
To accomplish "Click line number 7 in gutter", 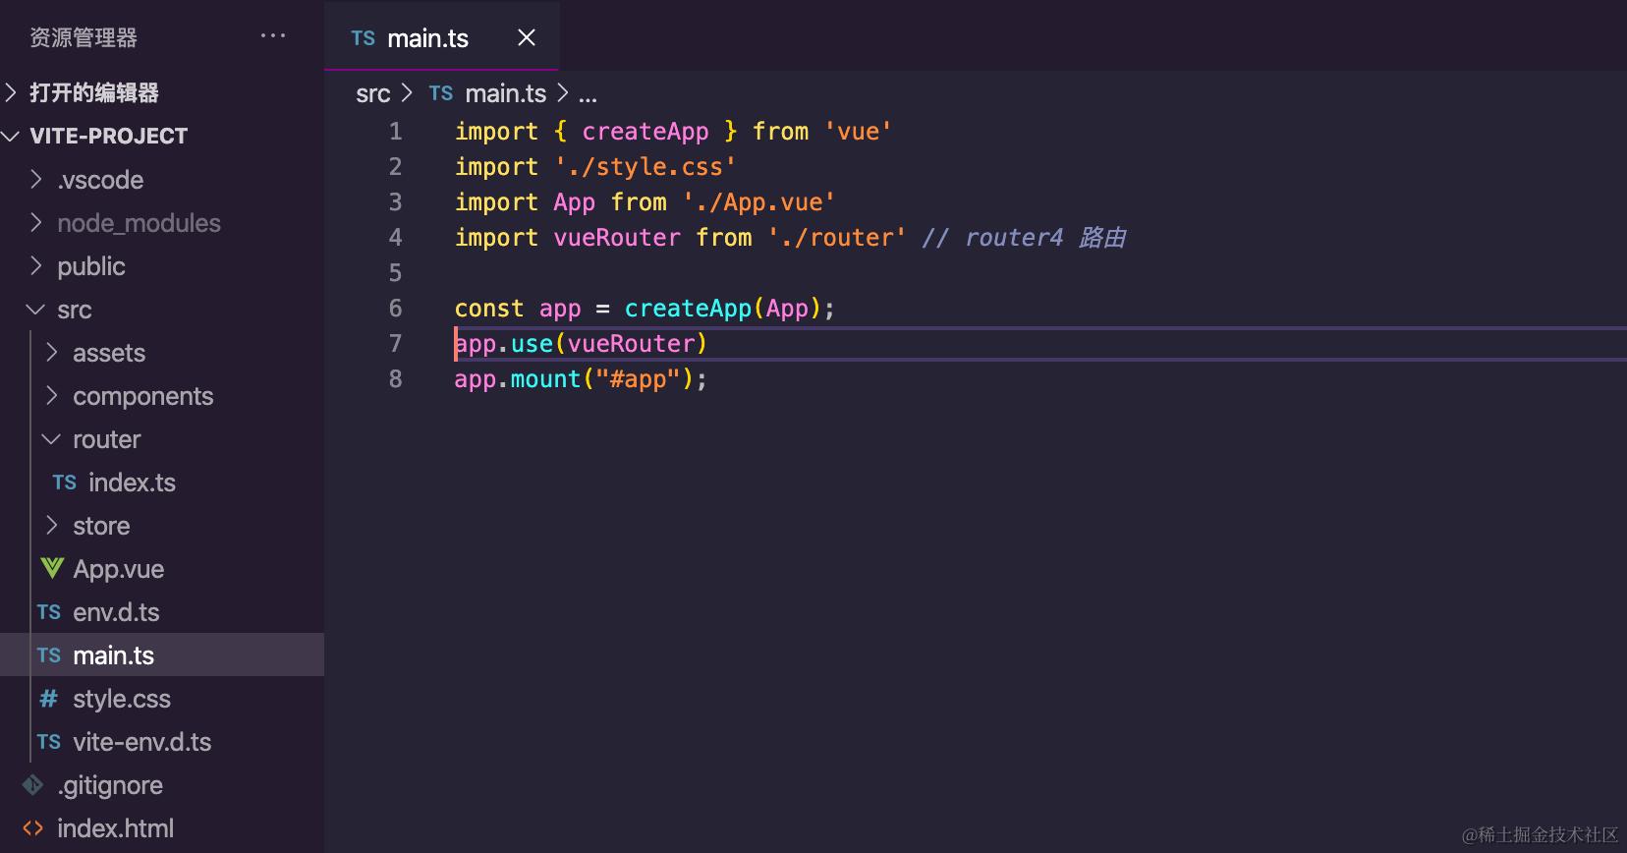I will tap(395, 344).
